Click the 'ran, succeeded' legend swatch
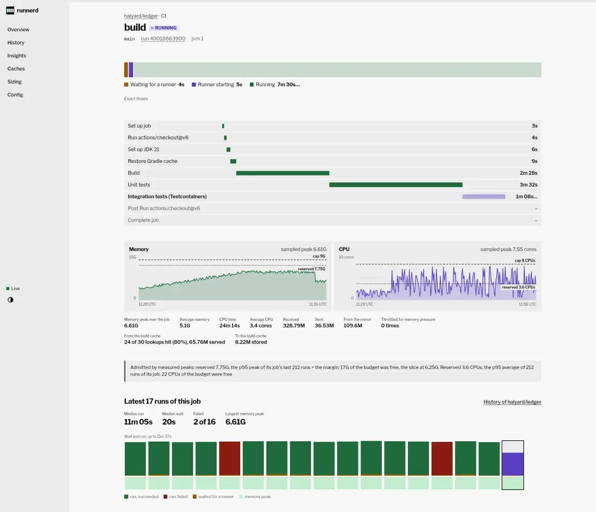 click(x=126, y=497)
